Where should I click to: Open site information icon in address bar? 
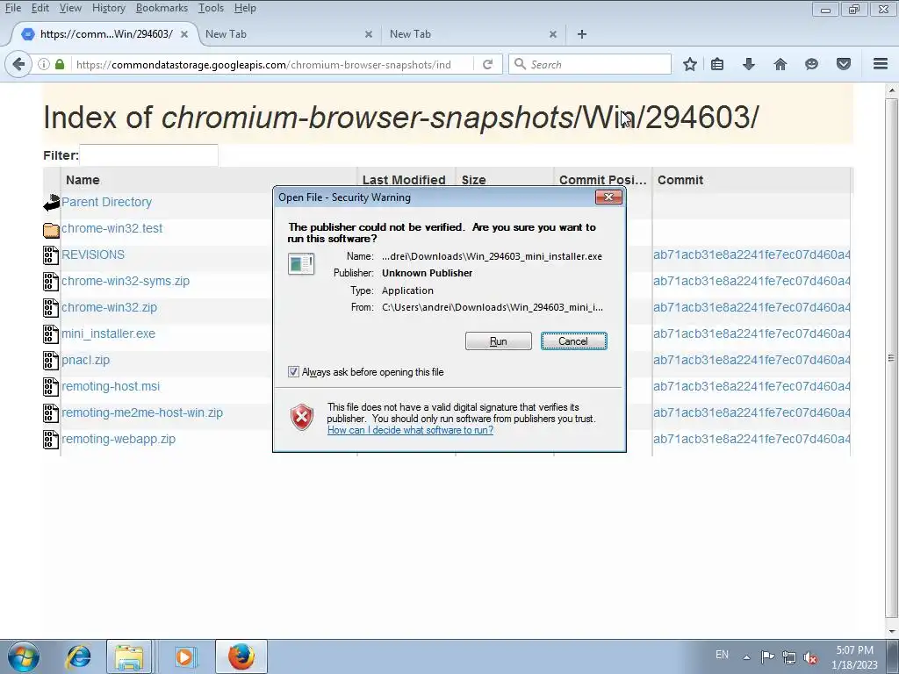44,64
